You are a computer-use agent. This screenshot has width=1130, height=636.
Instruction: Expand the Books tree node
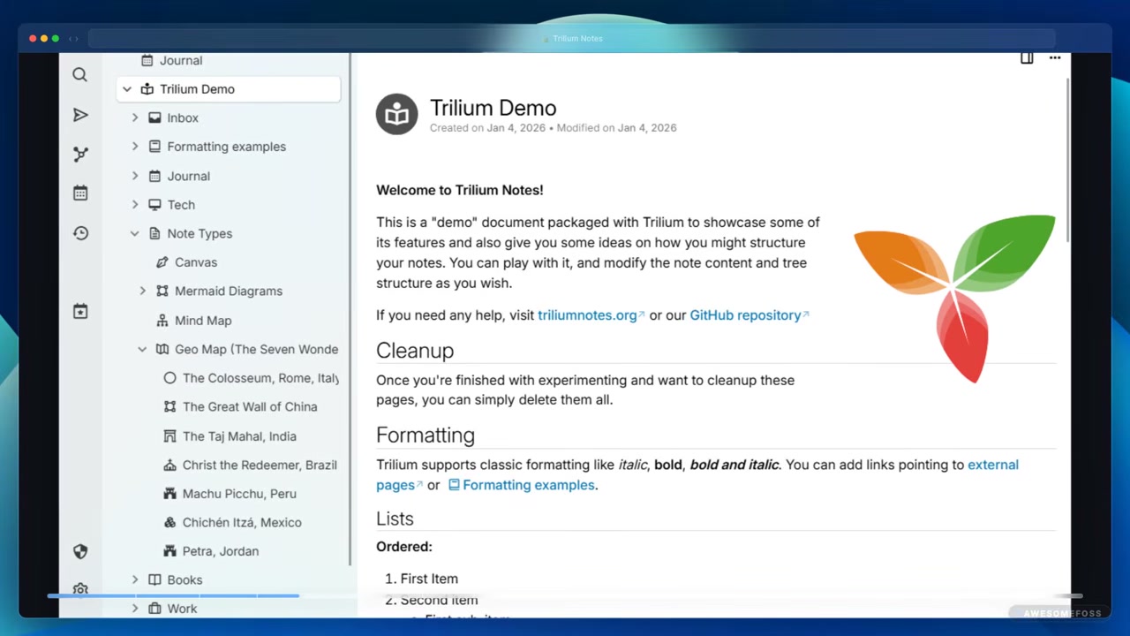coord(135,579)
